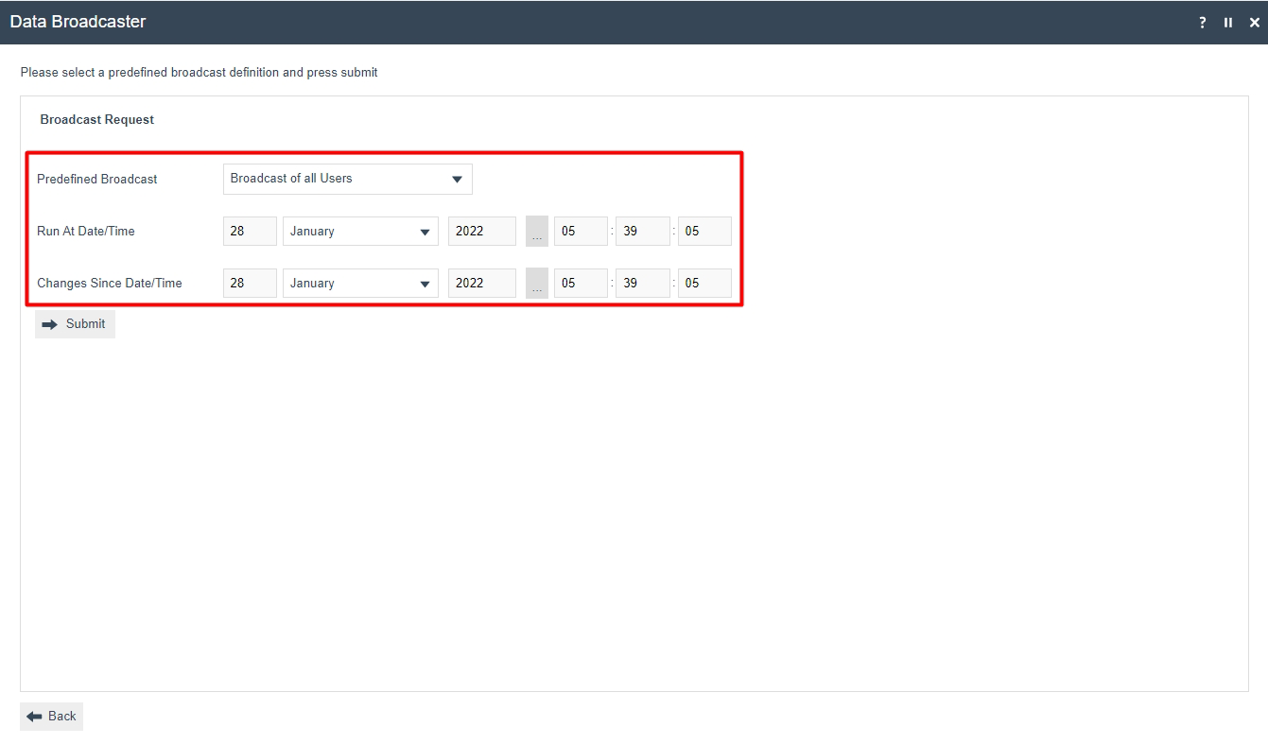Open date picker for Changes Since Date/Time
Viewport: 1268px width, 744px height.
pos(536,284)
